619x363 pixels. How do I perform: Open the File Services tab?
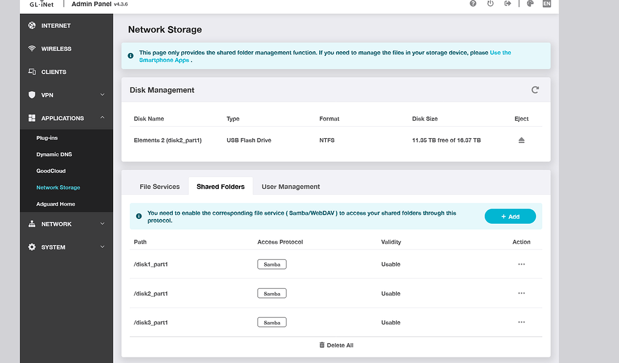click(160, 186)
